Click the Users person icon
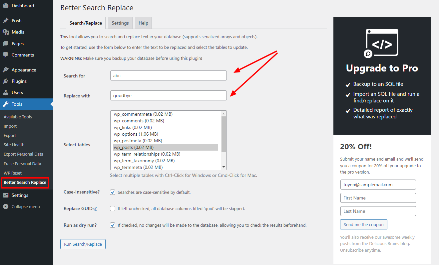 pos(6,92)
